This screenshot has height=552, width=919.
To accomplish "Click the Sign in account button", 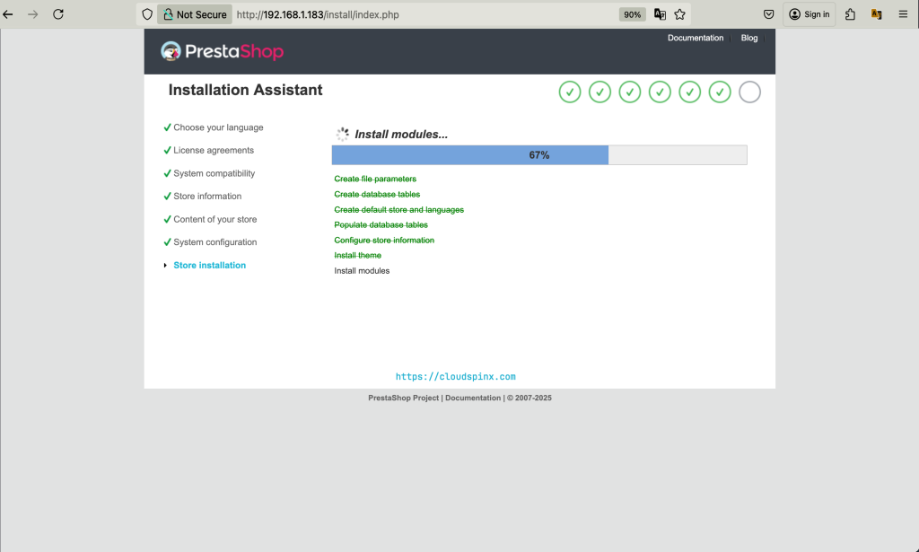I will (809, 14).
